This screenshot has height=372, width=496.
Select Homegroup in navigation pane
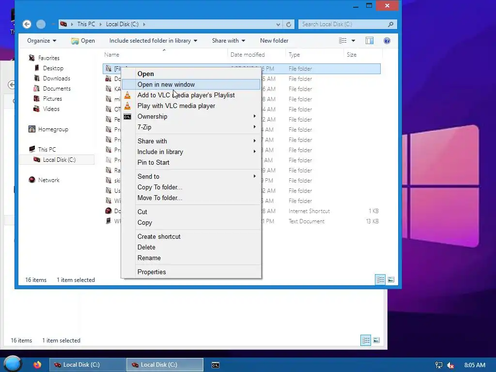(x=53, y=129)
